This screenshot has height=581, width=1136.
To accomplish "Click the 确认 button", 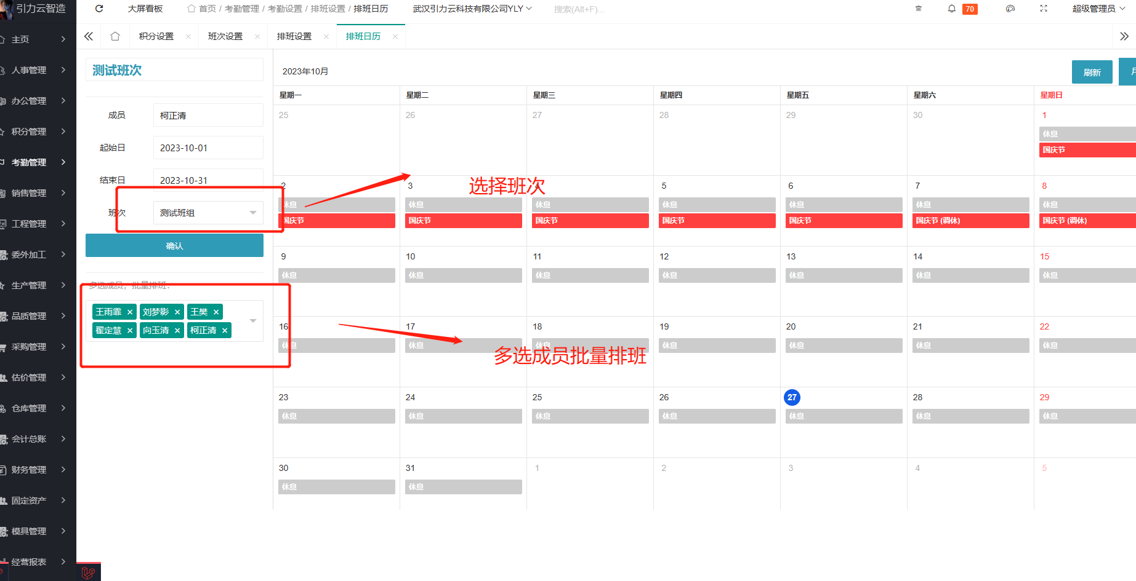I will [174, 245].
